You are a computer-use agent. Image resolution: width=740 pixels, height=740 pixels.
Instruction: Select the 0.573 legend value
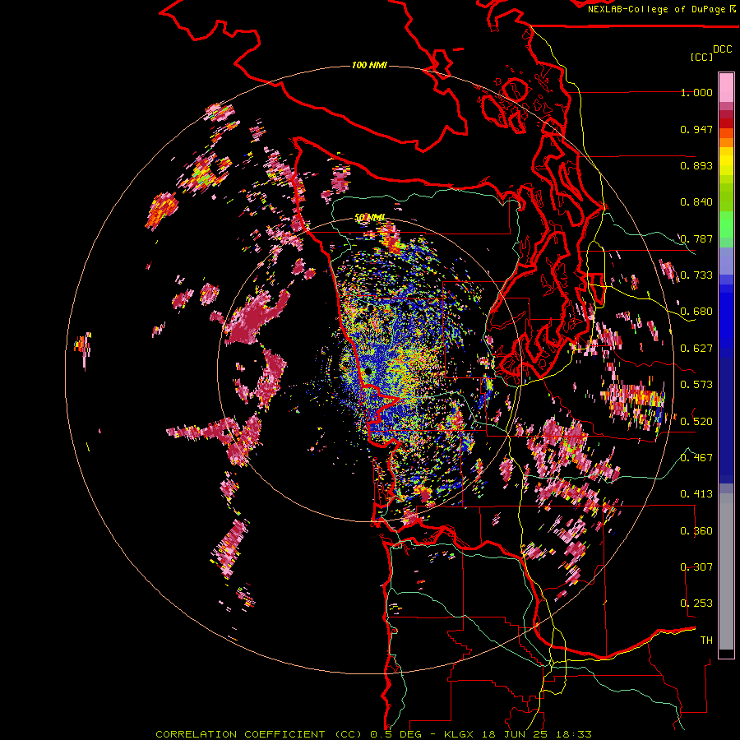coord(696,385)
